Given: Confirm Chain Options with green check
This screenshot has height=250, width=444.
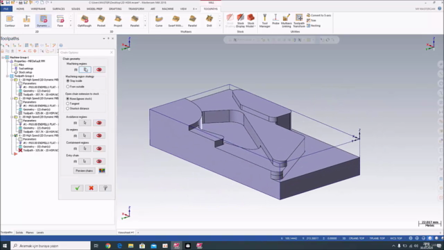Looking at the screenshot, I should coord(77,188).
